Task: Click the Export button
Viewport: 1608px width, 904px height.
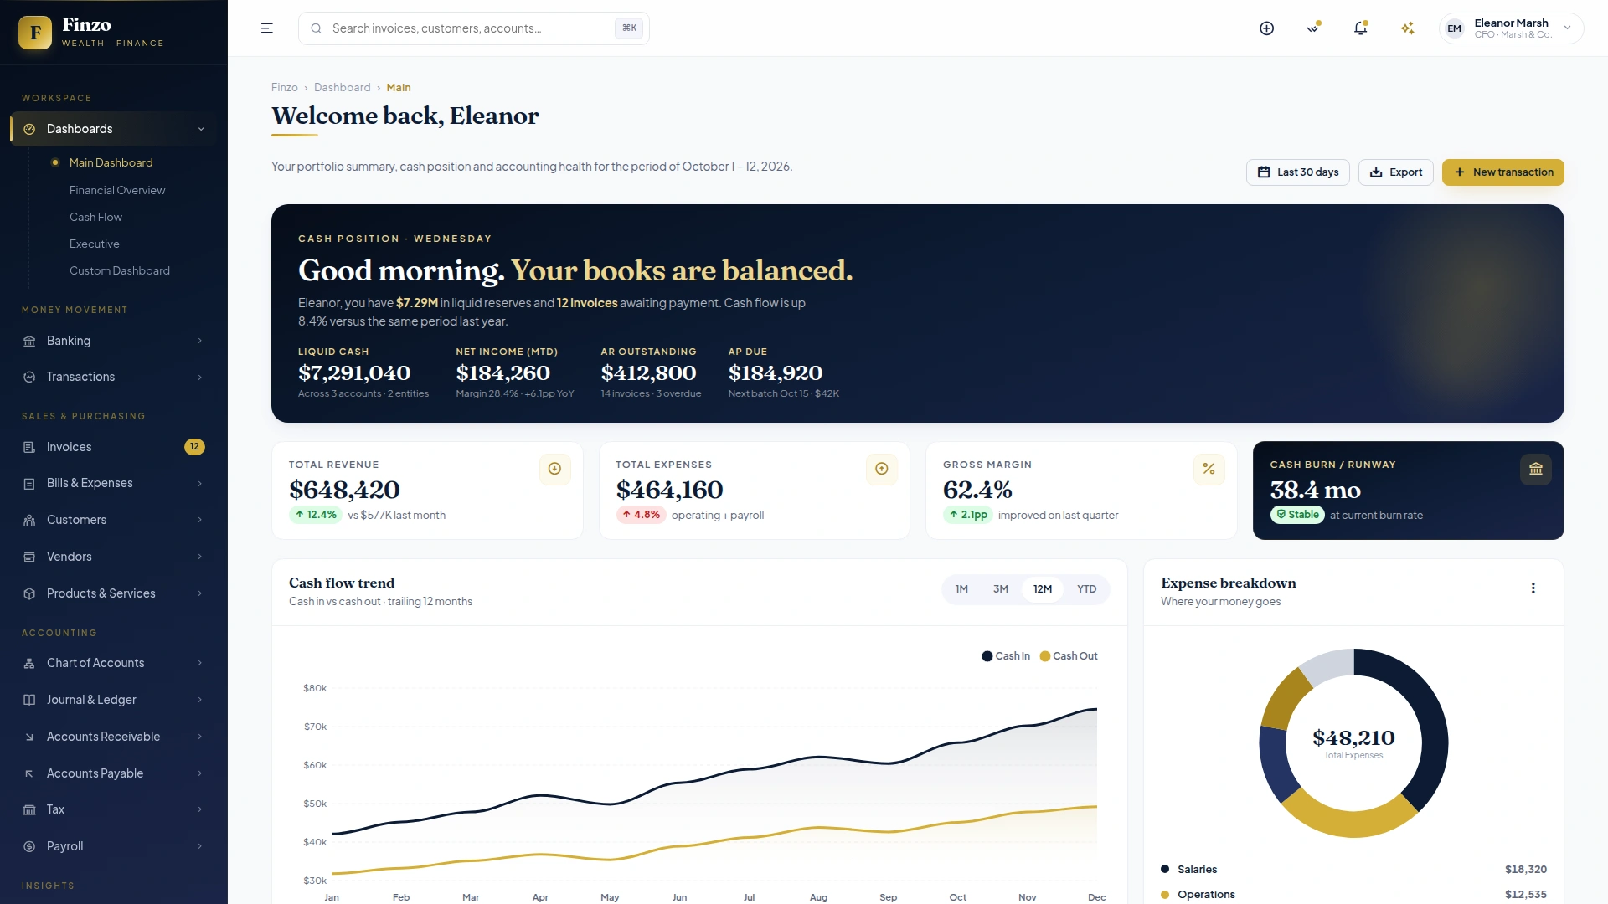Action: pyautogui.click(x=1395, y=172)
